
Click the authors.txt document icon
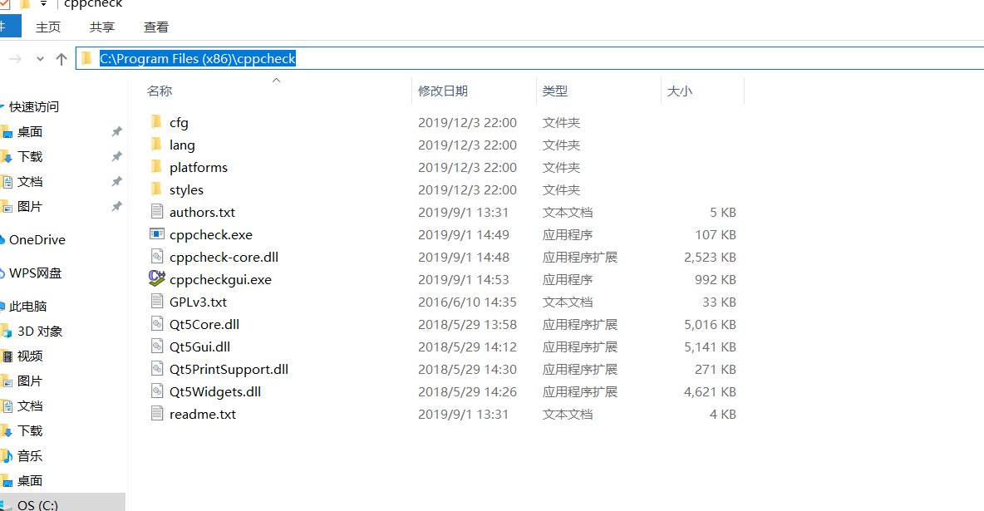[157, 212]
